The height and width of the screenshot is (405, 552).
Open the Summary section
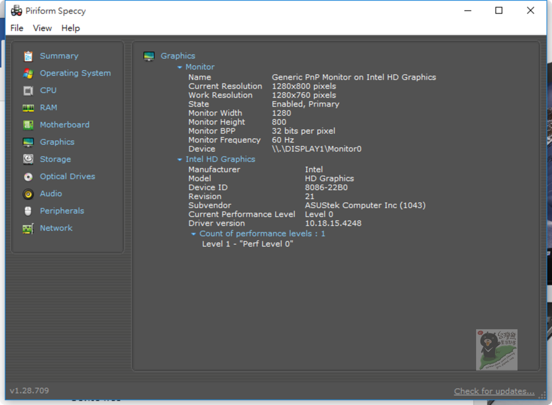pos(59,56)
